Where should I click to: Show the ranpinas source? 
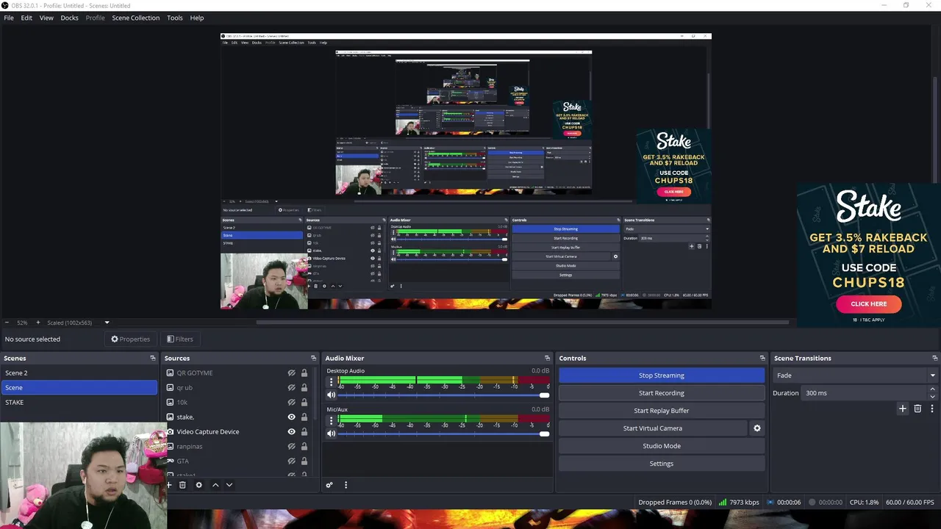291,447
